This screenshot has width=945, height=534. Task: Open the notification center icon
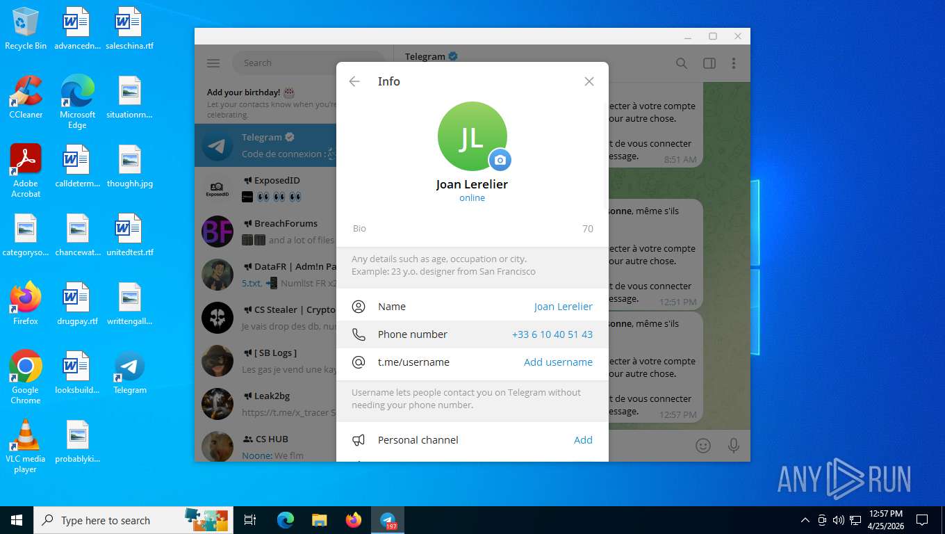922,520
